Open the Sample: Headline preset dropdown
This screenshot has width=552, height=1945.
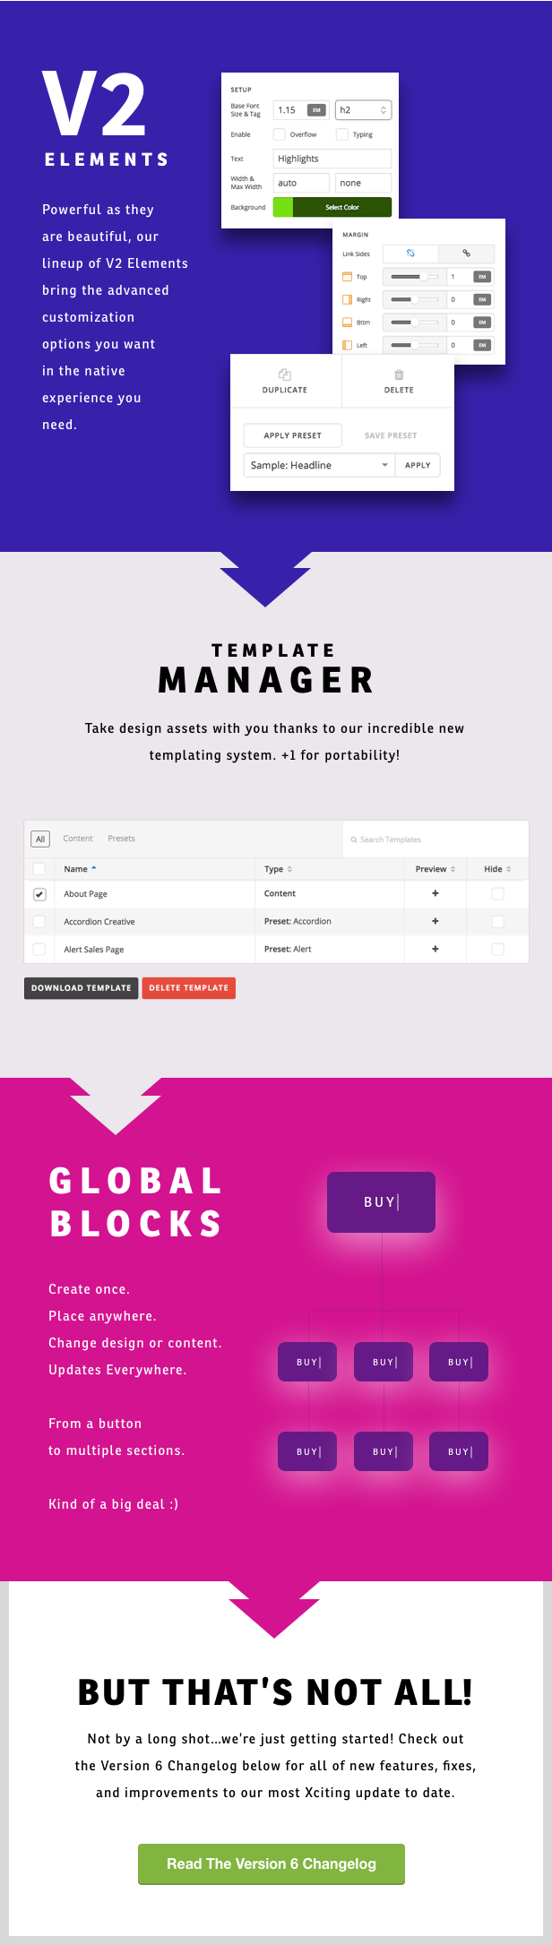click(x=319, y=465)
